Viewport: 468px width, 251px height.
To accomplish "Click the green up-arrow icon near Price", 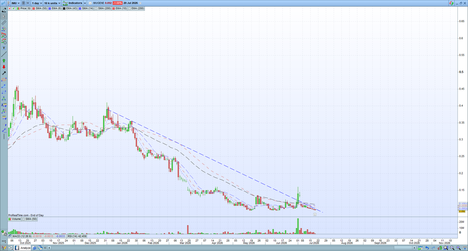I will (x=14, y=8).
